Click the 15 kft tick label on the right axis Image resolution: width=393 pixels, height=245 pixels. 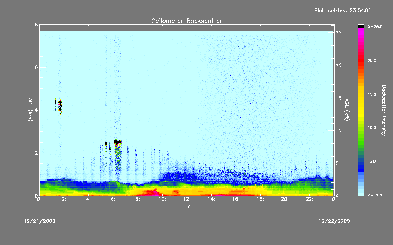pos(339,98)
